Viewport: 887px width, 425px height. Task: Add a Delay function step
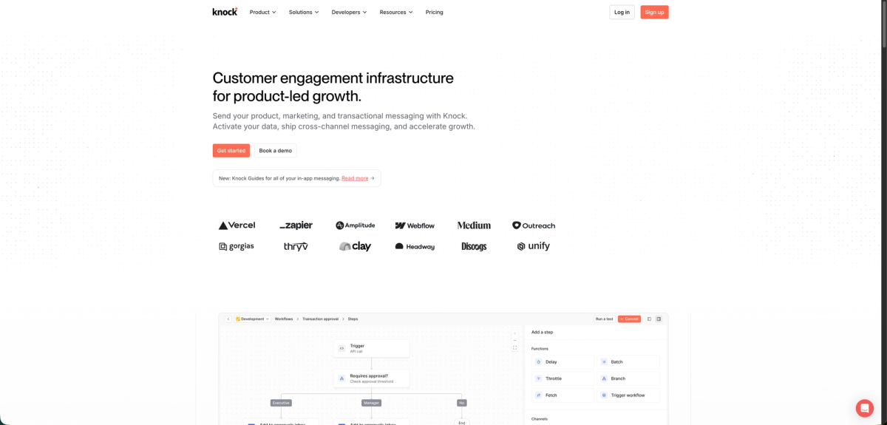[x=563, y=362]
